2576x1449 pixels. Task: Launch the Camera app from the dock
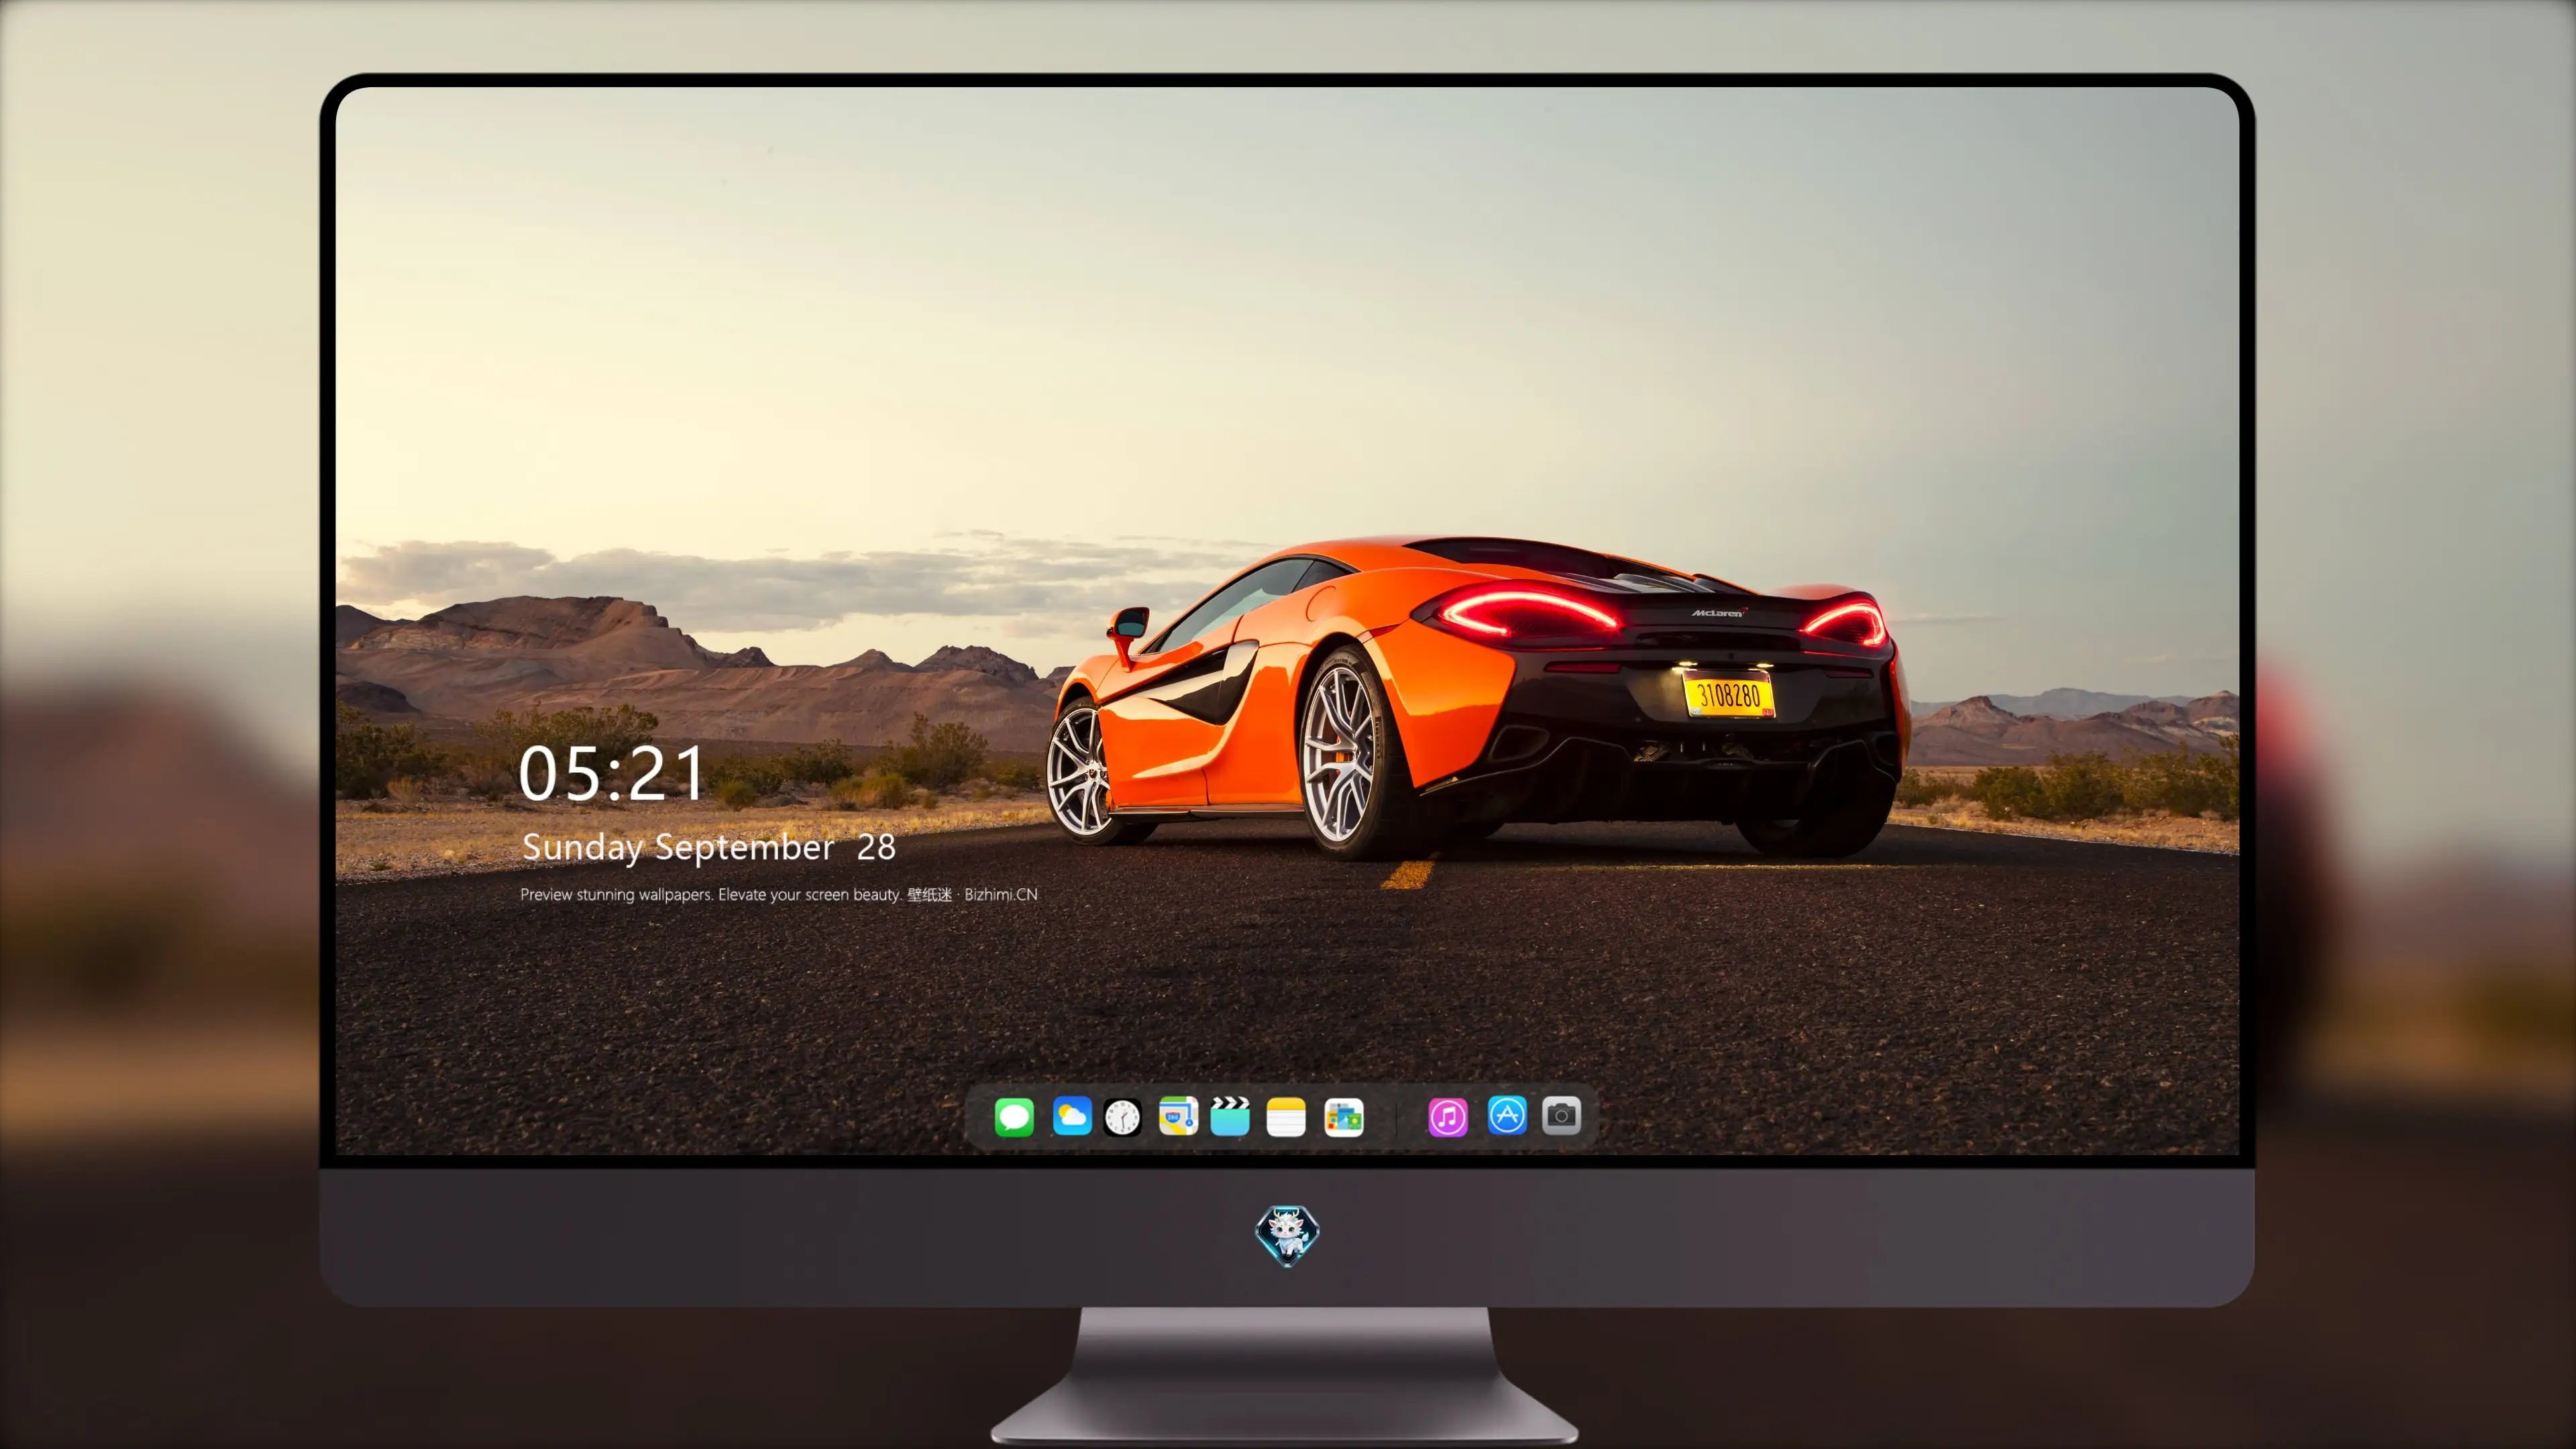tap(1561, 1115)
